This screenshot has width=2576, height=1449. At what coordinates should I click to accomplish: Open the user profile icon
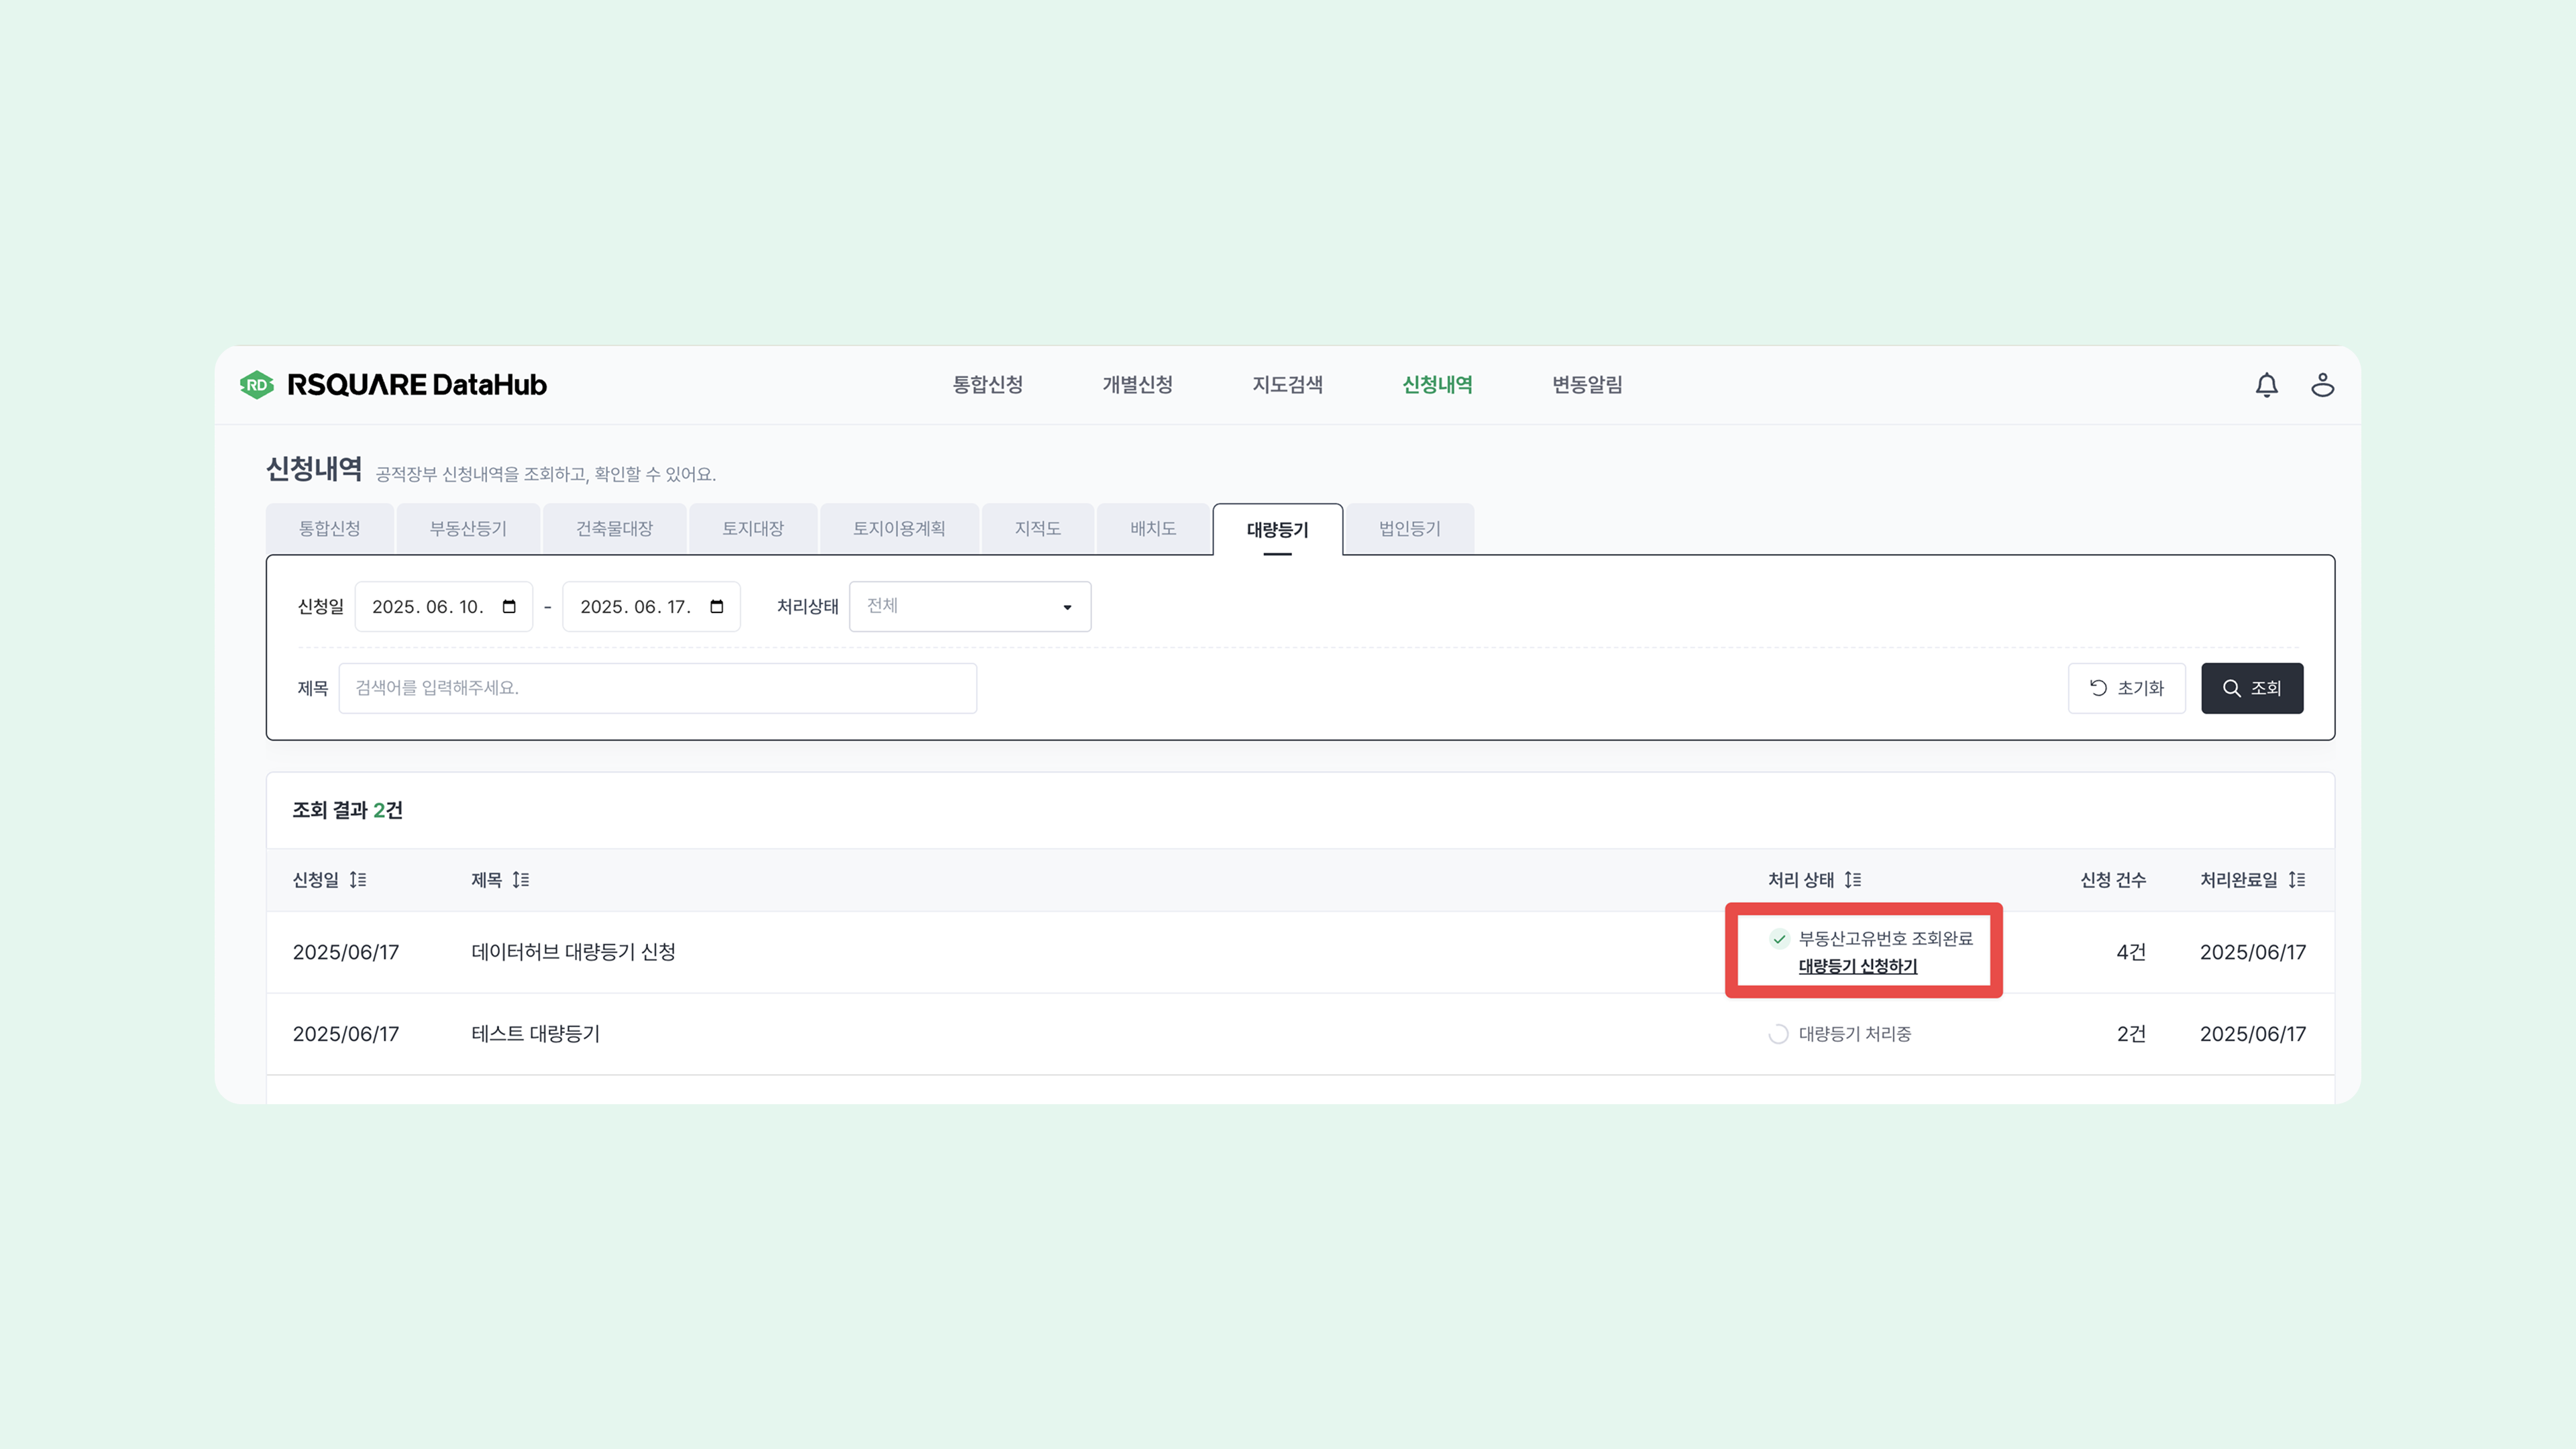2322,385
